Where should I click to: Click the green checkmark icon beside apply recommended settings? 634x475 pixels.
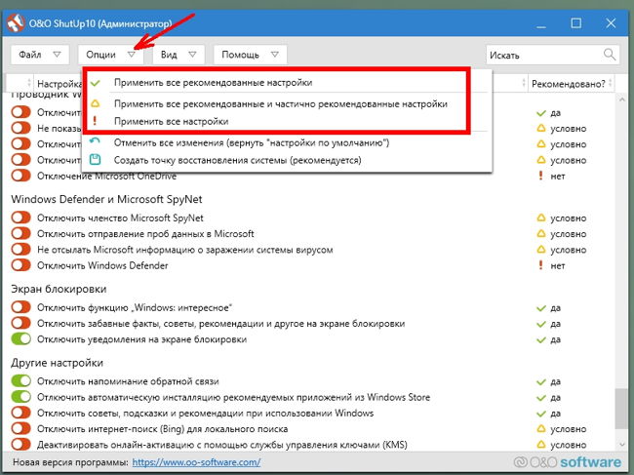pyautogui.click(x=95, y=83)
